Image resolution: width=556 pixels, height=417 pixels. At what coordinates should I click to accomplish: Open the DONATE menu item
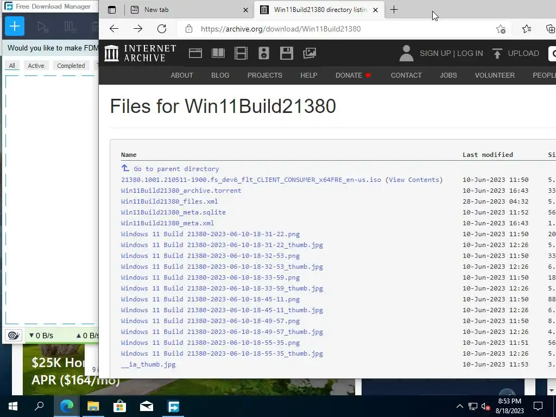[353, 75]
